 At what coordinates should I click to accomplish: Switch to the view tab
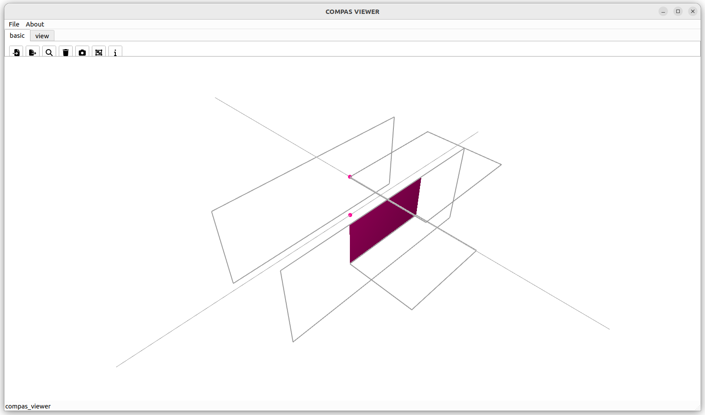pyautogui.click(x=42, y=36)
